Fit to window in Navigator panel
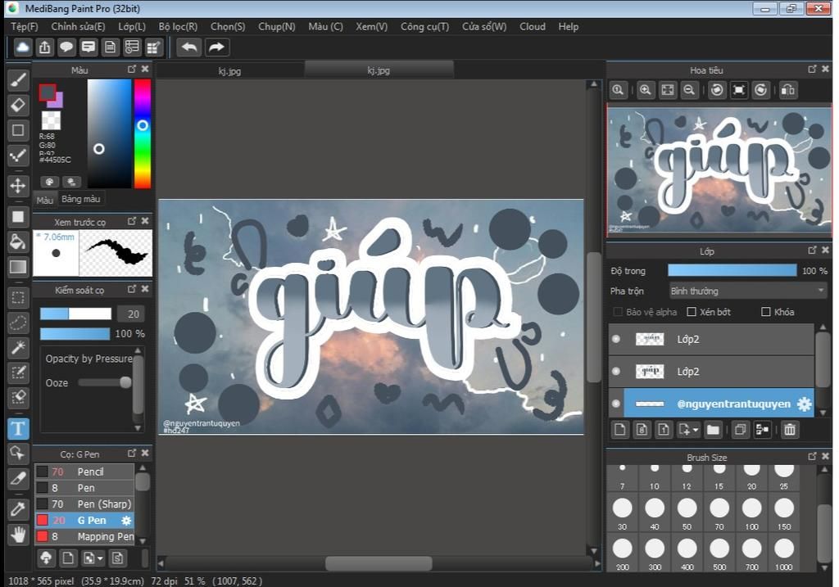This screenshot has width=839, height=587. pyautogui.click(x=667, y=90)
